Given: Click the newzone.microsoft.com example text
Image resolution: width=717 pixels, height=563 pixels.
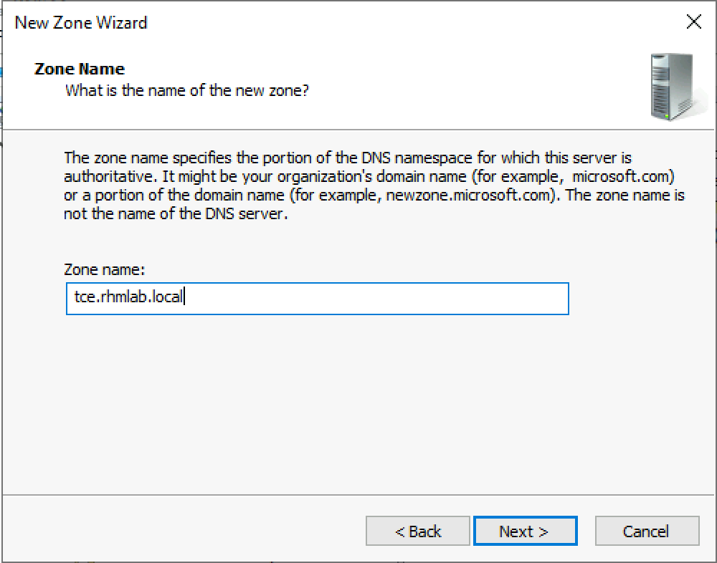Looking at the screenshot, I should click(x=467, y=196).
